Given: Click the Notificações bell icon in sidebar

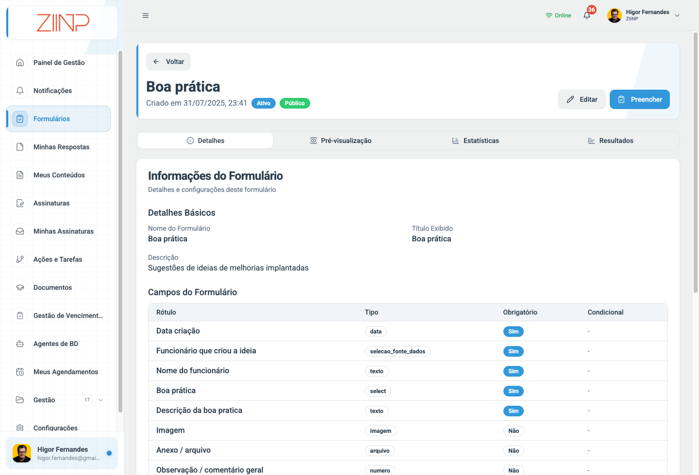Looking at the screenshot, I should coord(20,91).
